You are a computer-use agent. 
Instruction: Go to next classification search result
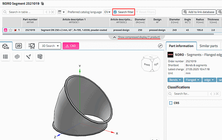tap(214, 94)
